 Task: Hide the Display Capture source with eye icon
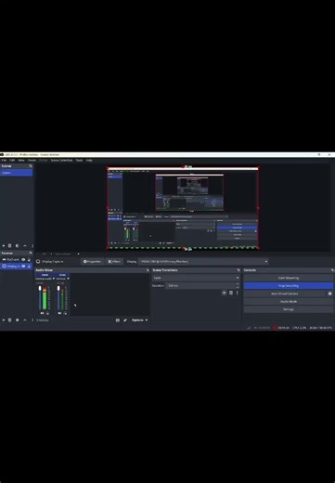(23, 267)
